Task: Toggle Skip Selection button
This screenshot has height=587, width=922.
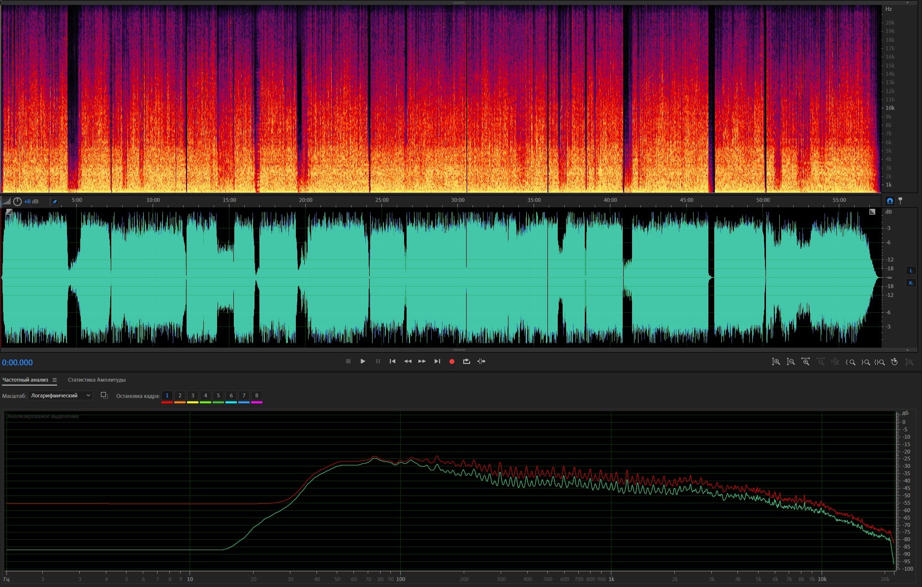Action: click(x=481, y=361)
